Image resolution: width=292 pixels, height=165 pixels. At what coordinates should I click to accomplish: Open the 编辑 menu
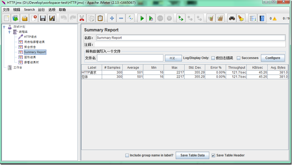tap(17, 10)
